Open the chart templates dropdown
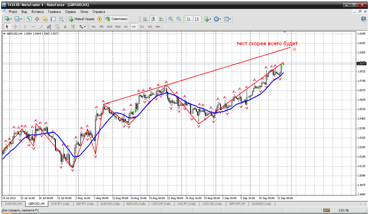Image resolution: width=369 pixels, height=214 pixels. click(227, 19)
